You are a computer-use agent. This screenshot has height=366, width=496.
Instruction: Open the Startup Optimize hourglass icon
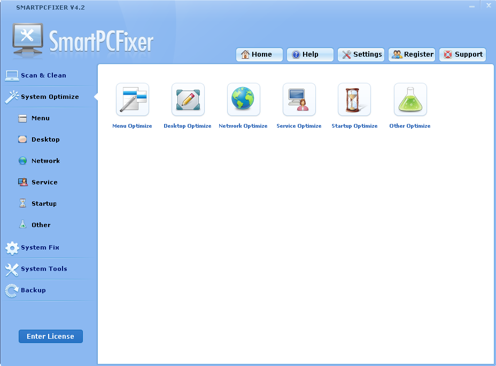(354, 99)
